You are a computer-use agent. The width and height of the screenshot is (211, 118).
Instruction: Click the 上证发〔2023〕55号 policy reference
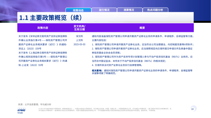pyautogui.click(x=31, y=65)
